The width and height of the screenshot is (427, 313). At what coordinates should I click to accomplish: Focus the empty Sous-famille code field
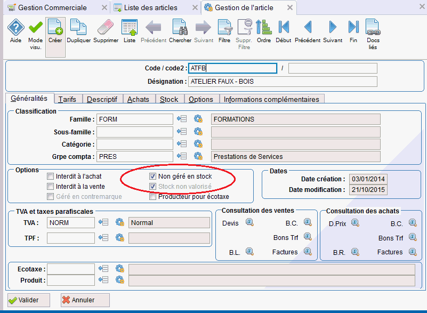[x=135, y=132]
